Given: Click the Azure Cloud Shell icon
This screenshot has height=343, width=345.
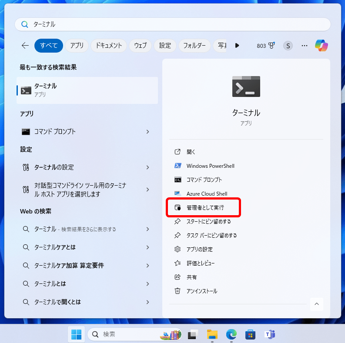Looking at the screenshot, I should coord(178,193).
